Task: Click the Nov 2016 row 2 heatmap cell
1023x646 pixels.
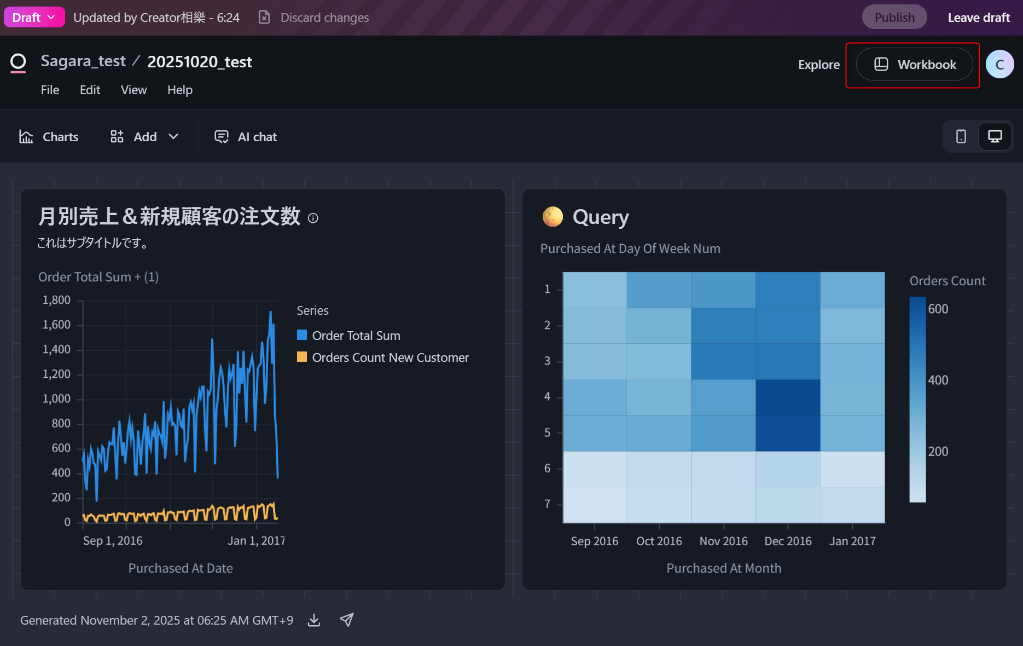Action: coord(723,326)
